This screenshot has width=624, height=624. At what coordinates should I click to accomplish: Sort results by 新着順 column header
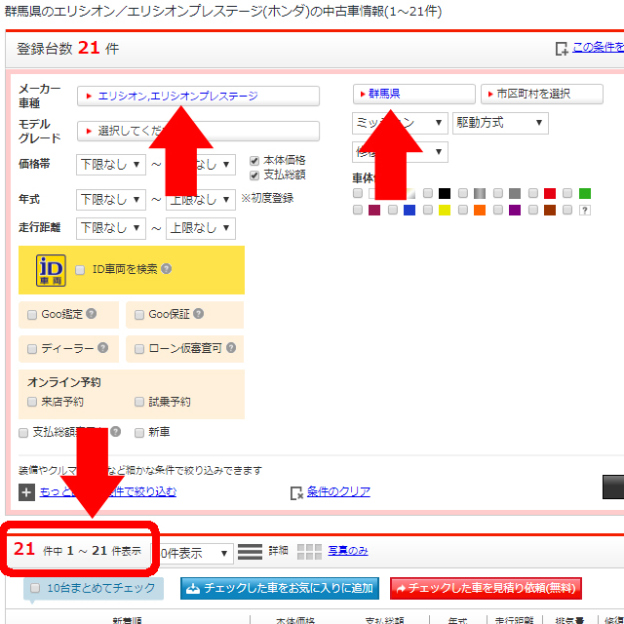click(x=127, y=620)
